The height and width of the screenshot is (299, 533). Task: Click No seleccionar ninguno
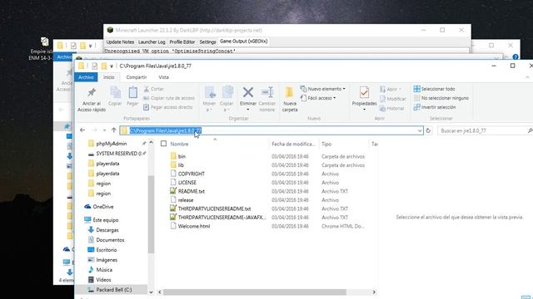441,98
